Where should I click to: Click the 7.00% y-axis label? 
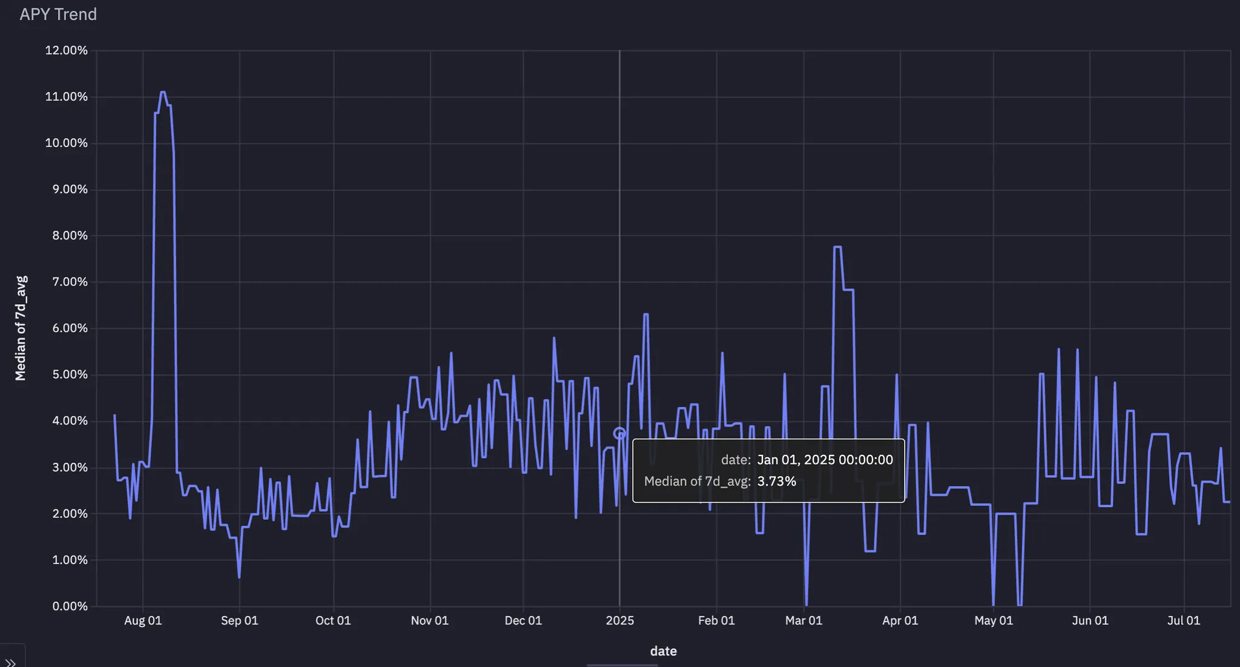pyautogui.click(x=69, y=282)
